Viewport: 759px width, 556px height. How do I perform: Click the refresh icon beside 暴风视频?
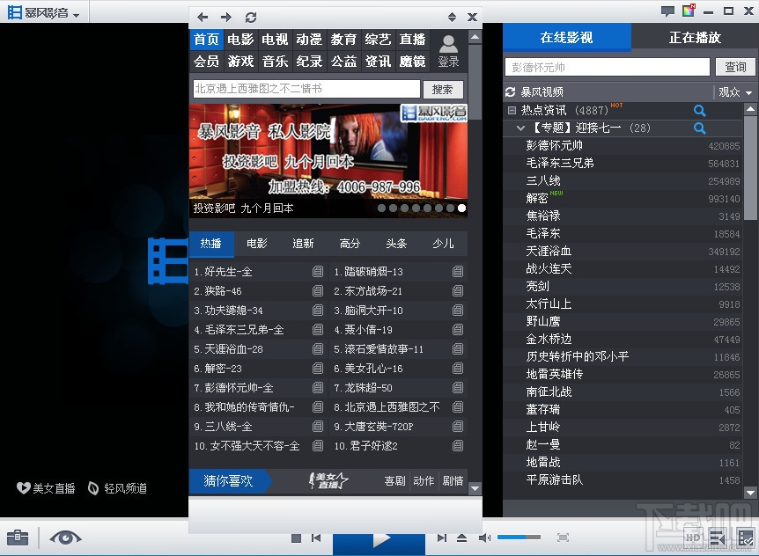click(x=511, y=91)
